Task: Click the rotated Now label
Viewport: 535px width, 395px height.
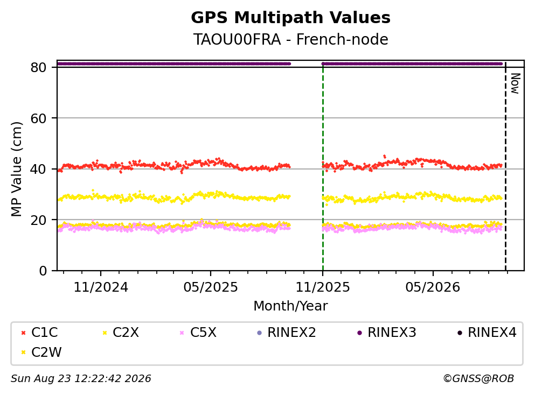Action: (x=515, y=83)
